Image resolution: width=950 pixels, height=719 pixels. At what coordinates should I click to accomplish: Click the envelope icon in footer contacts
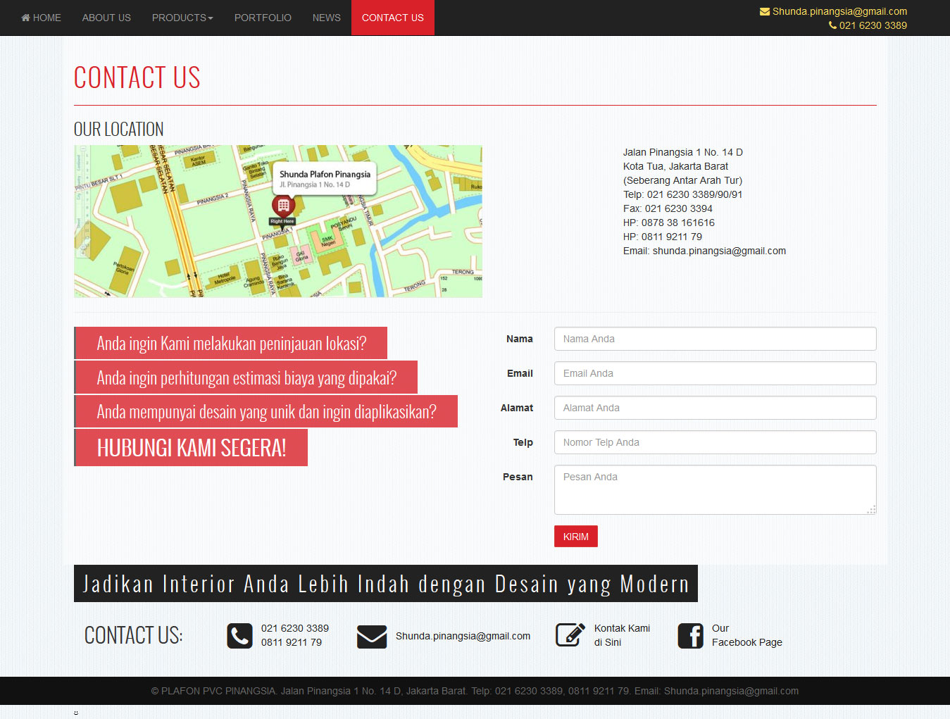371,636
